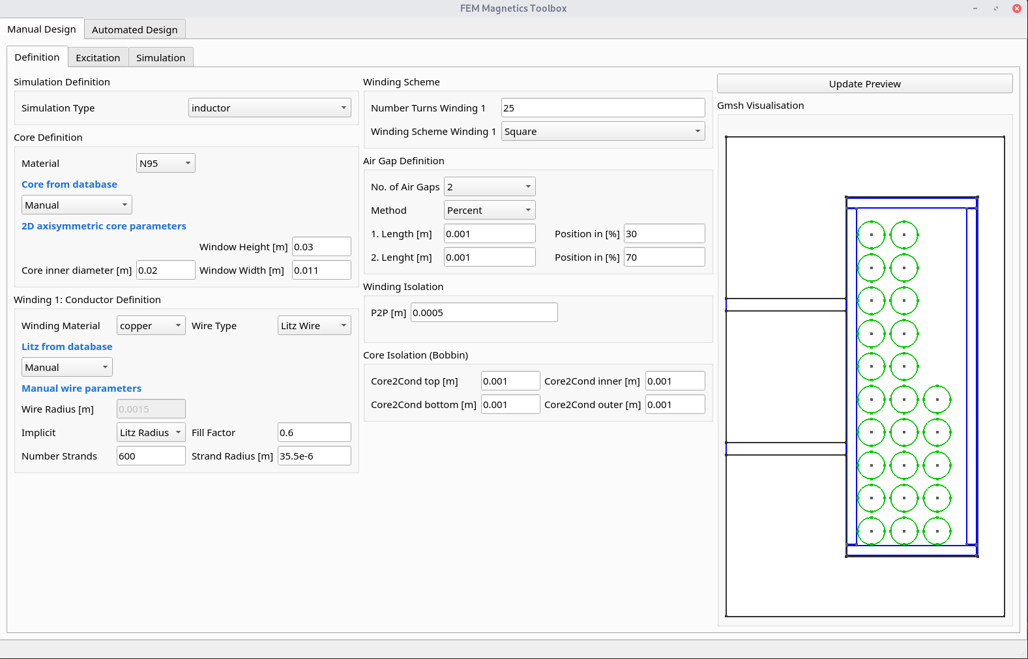Click the Window Height input field
The height and width of the screenshot is (659, 1028).
(x=321, y=246)
